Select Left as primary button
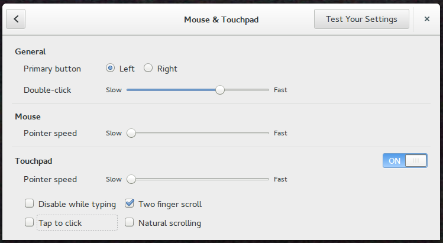The width and height of the screenshot is (443, 243). 110,69
